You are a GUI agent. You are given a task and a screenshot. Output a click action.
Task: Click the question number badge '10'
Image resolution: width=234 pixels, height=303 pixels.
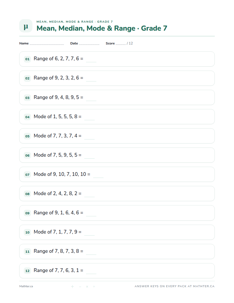coord(28,232)
